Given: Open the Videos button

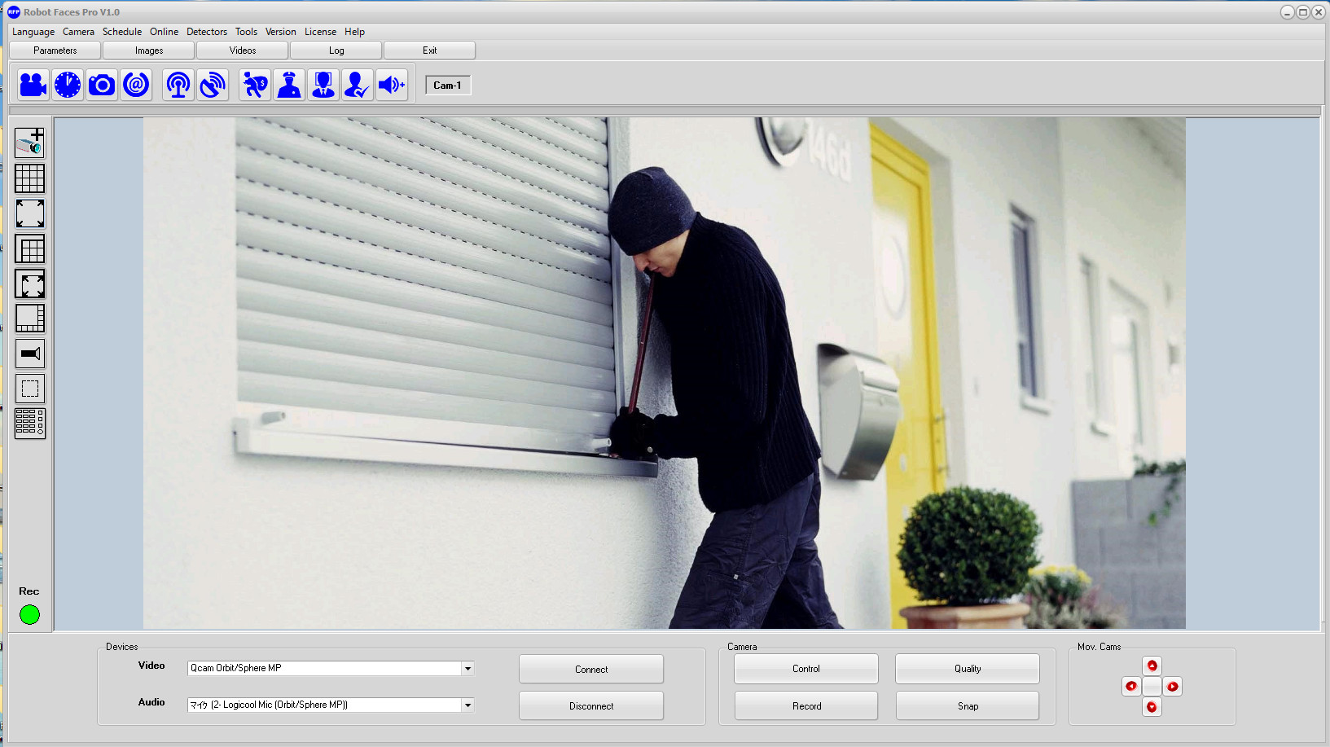Looking at the screenshot, I should [243, 51].
